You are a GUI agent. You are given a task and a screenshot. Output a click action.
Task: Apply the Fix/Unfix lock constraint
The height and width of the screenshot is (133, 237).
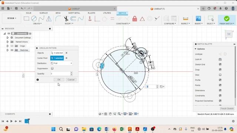(x=135, y=19)
